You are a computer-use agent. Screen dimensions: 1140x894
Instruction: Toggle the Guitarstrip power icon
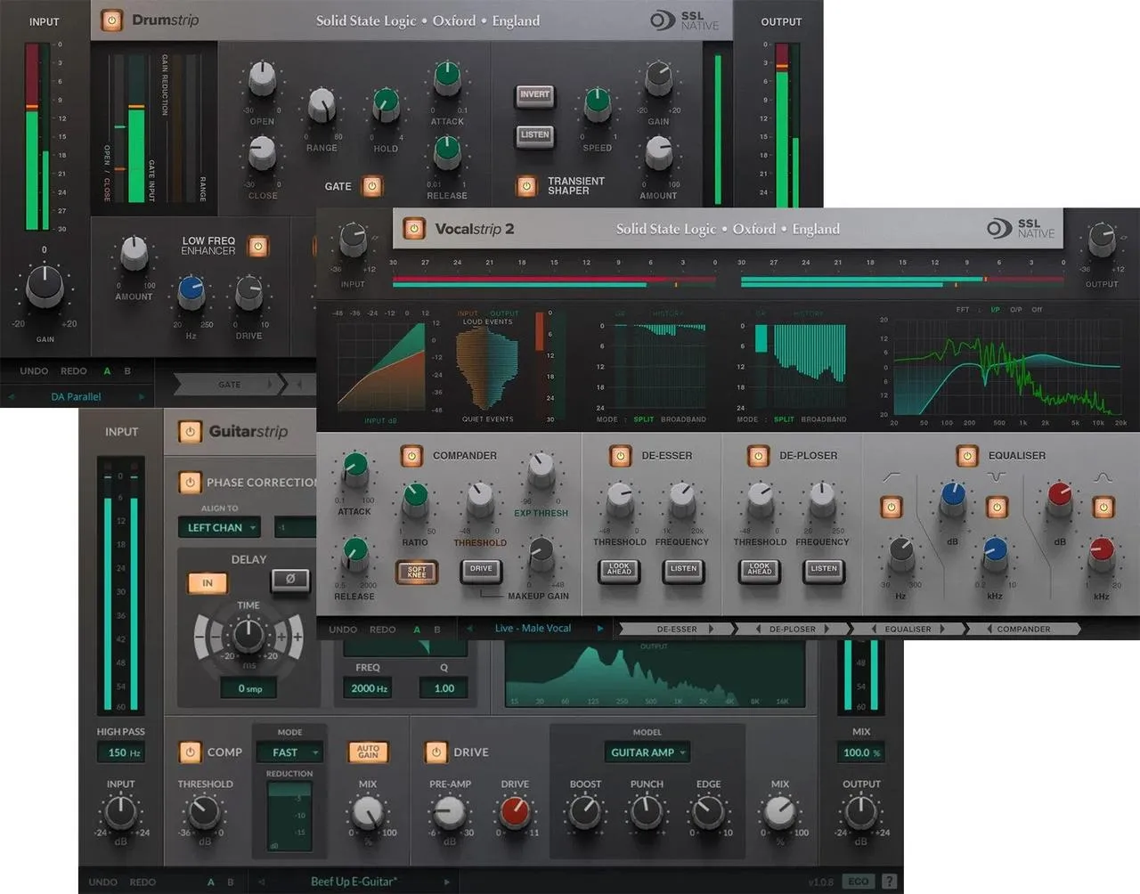[190, 432]
